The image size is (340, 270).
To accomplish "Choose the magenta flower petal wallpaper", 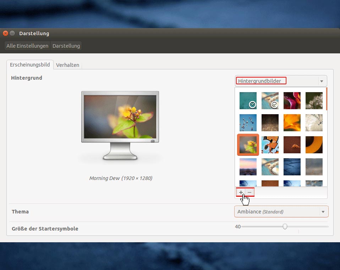I will coord(292,101).
